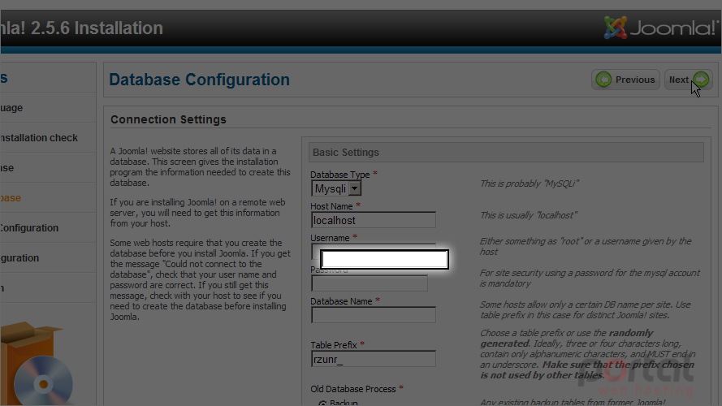Open the Database Type dropdown
This screenshot has width=722, height=406.
[x=336, y=188]
